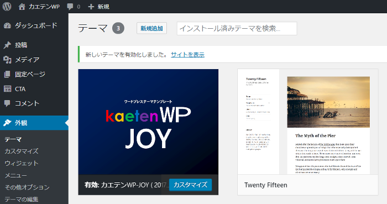Click the メディア media icon
Viewport: 387px width, 204px height.
[7, 60]
